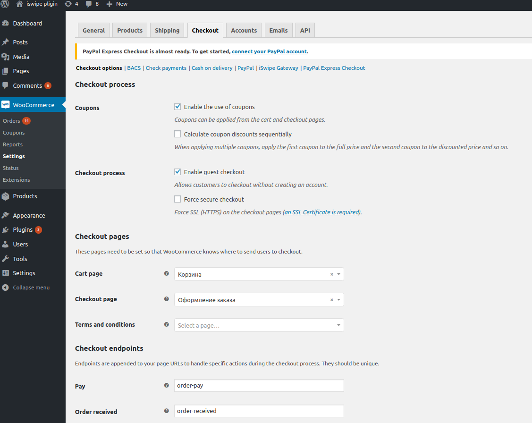Open the comments bubble icon in top bar
Screen dimensions: 532x423
(89, 4)
